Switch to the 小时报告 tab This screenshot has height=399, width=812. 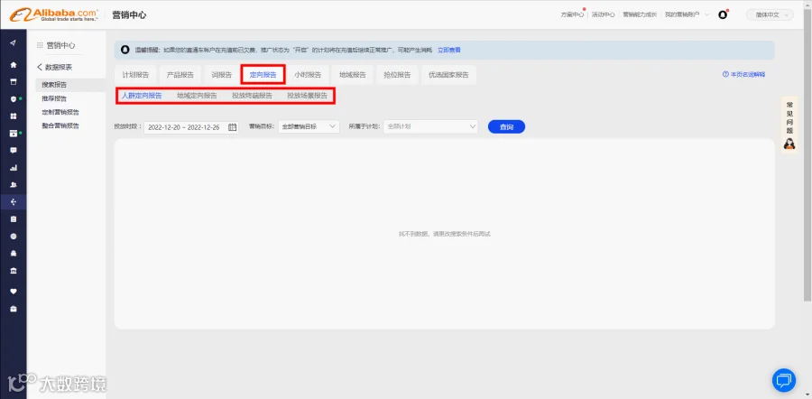pos(308,75)
